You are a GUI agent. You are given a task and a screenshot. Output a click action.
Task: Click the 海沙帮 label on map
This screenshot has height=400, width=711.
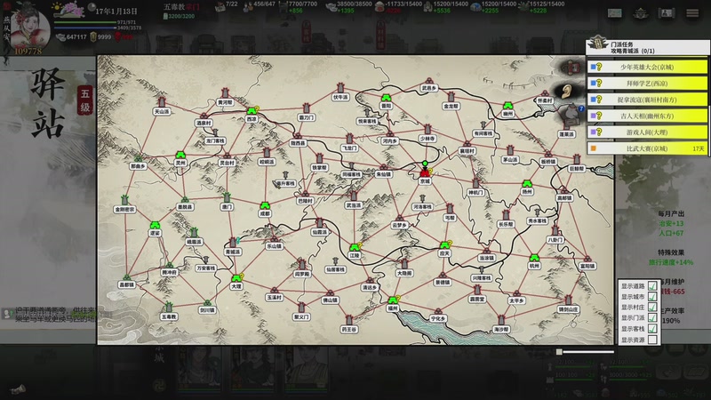coord(501,330)
